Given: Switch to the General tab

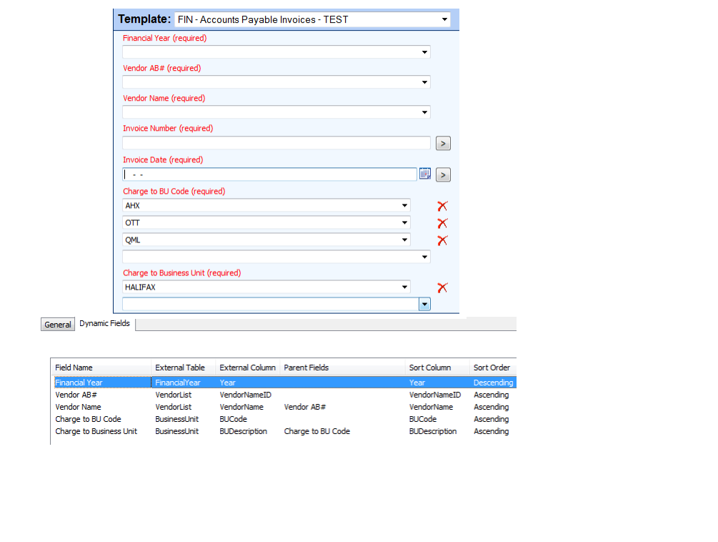Looking at the screenshot, I should pyautogui.click(x=58, y=325).
